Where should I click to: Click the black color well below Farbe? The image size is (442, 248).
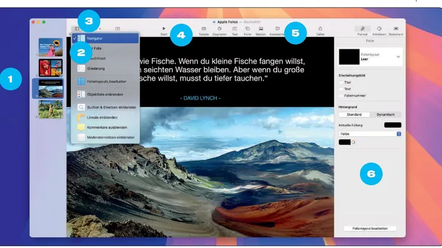click(345, 143)
